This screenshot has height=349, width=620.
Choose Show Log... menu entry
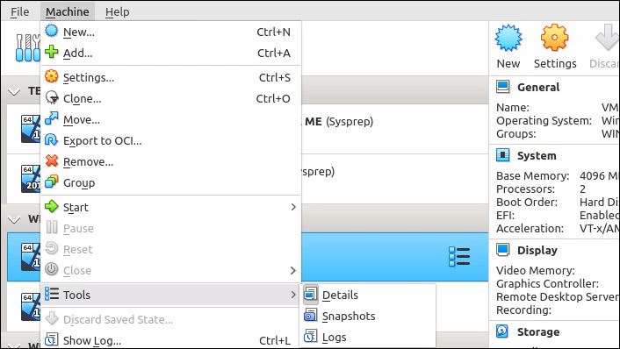170,340
